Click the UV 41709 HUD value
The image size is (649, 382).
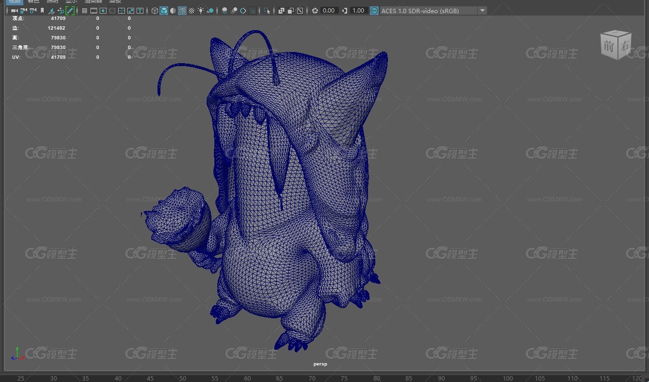tap(58, 57)
